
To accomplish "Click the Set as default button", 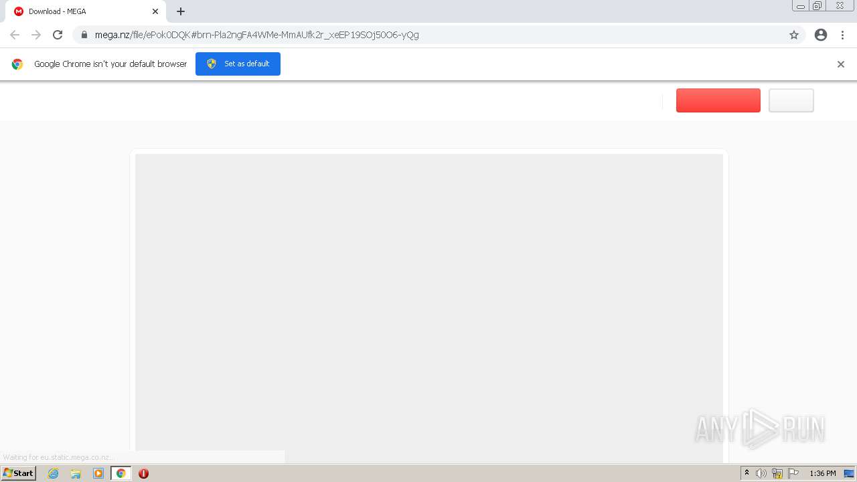I will coord(238,64).
